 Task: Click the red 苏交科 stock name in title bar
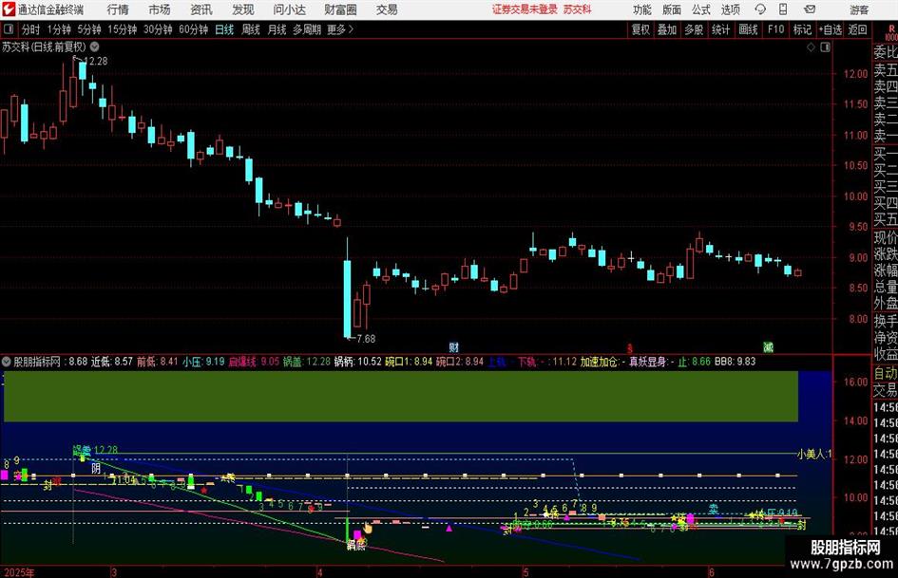[x=577, y=9]
